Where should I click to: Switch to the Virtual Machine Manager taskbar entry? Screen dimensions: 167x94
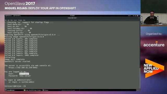70,90
